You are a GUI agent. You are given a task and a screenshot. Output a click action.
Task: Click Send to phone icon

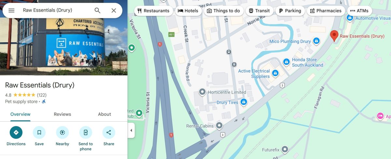coord(85,133)
